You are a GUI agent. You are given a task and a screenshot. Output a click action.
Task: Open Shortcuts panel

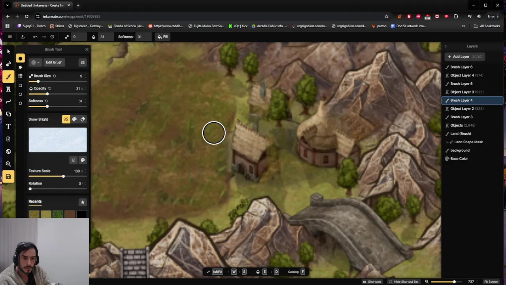point(372,281)
